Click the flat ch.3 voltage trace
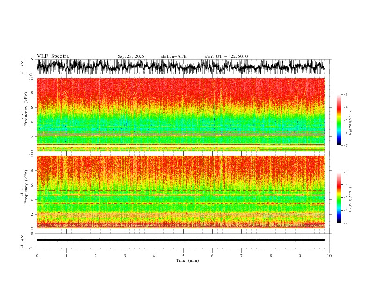The image size is (371, 287). click(180, 240)
